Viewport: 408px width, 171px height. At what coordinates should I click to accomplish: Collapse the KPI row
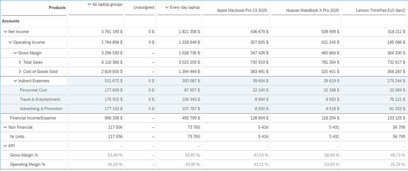tap(5, 146)
